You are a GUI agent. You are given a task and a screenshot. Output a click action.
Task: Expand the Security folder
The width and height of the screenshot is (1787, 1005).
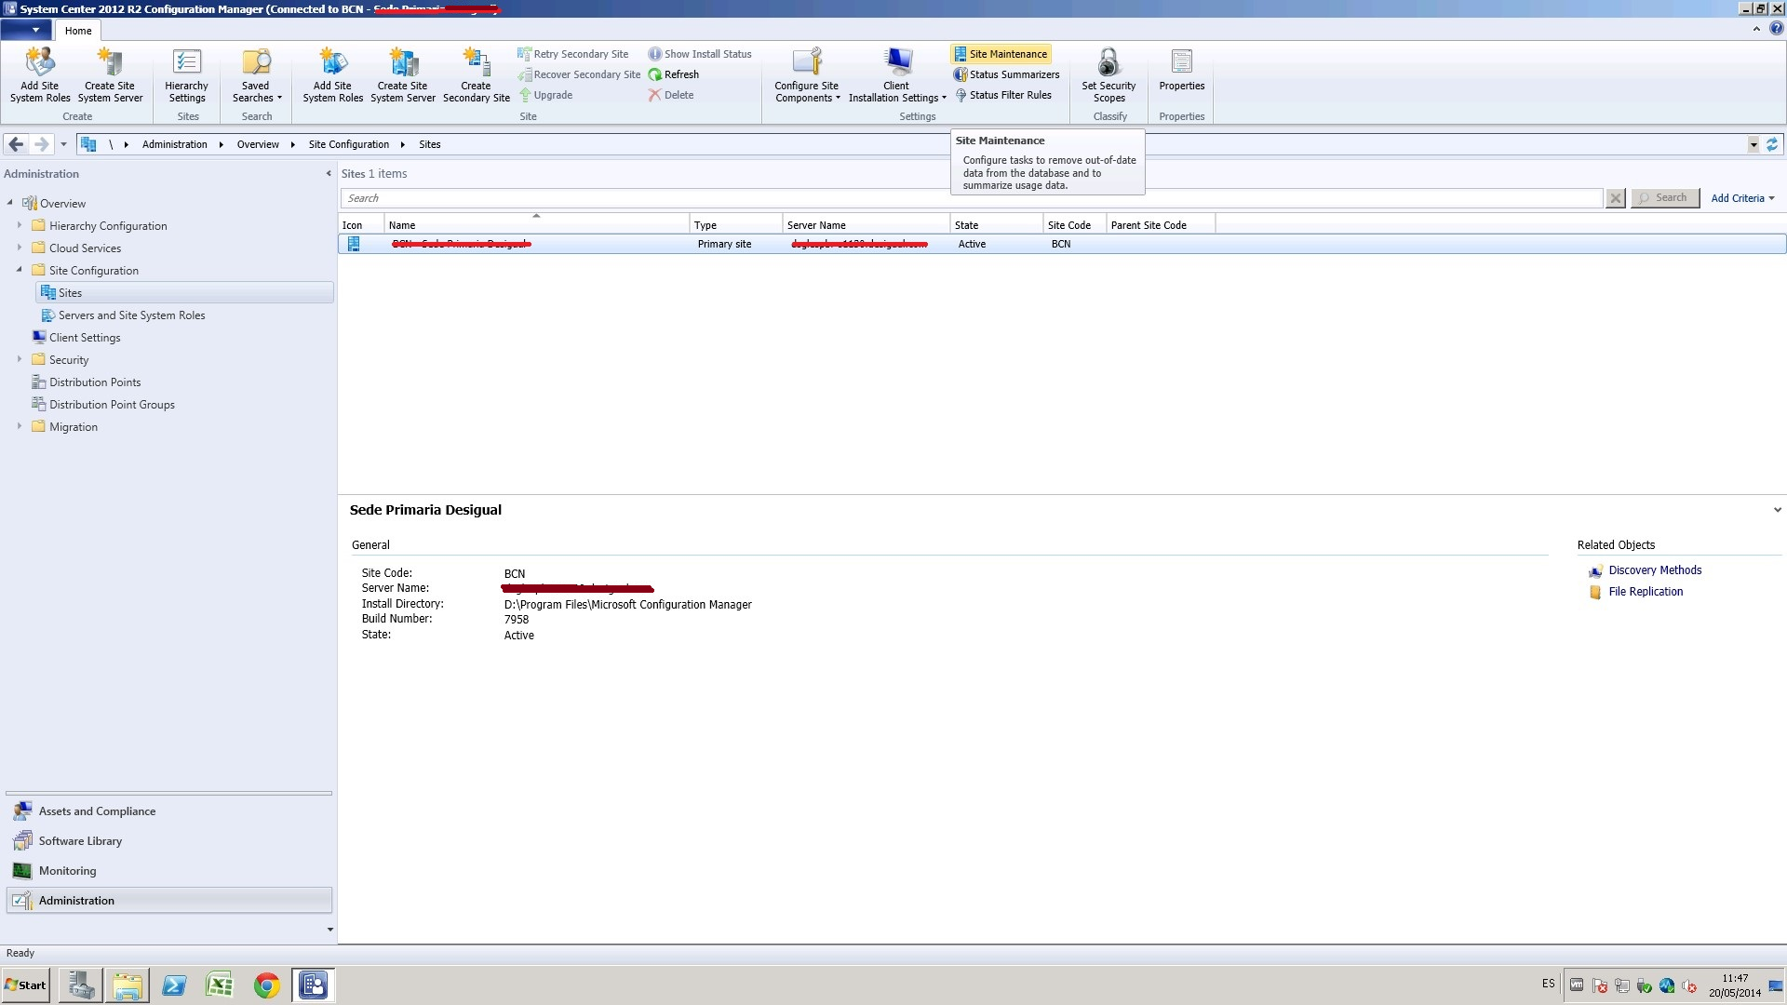[20, 359]
